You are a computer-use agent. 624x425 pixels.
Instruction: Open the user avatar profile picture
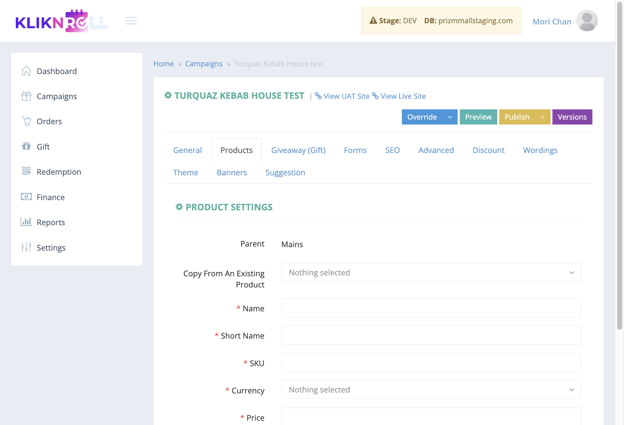587,21
